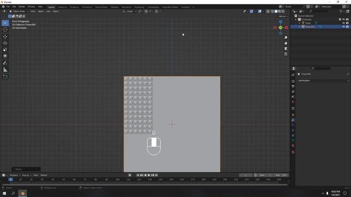This screenshot has height=197, width=351.
Task: Select the Add Cube tool
Action: click(5, 77)
